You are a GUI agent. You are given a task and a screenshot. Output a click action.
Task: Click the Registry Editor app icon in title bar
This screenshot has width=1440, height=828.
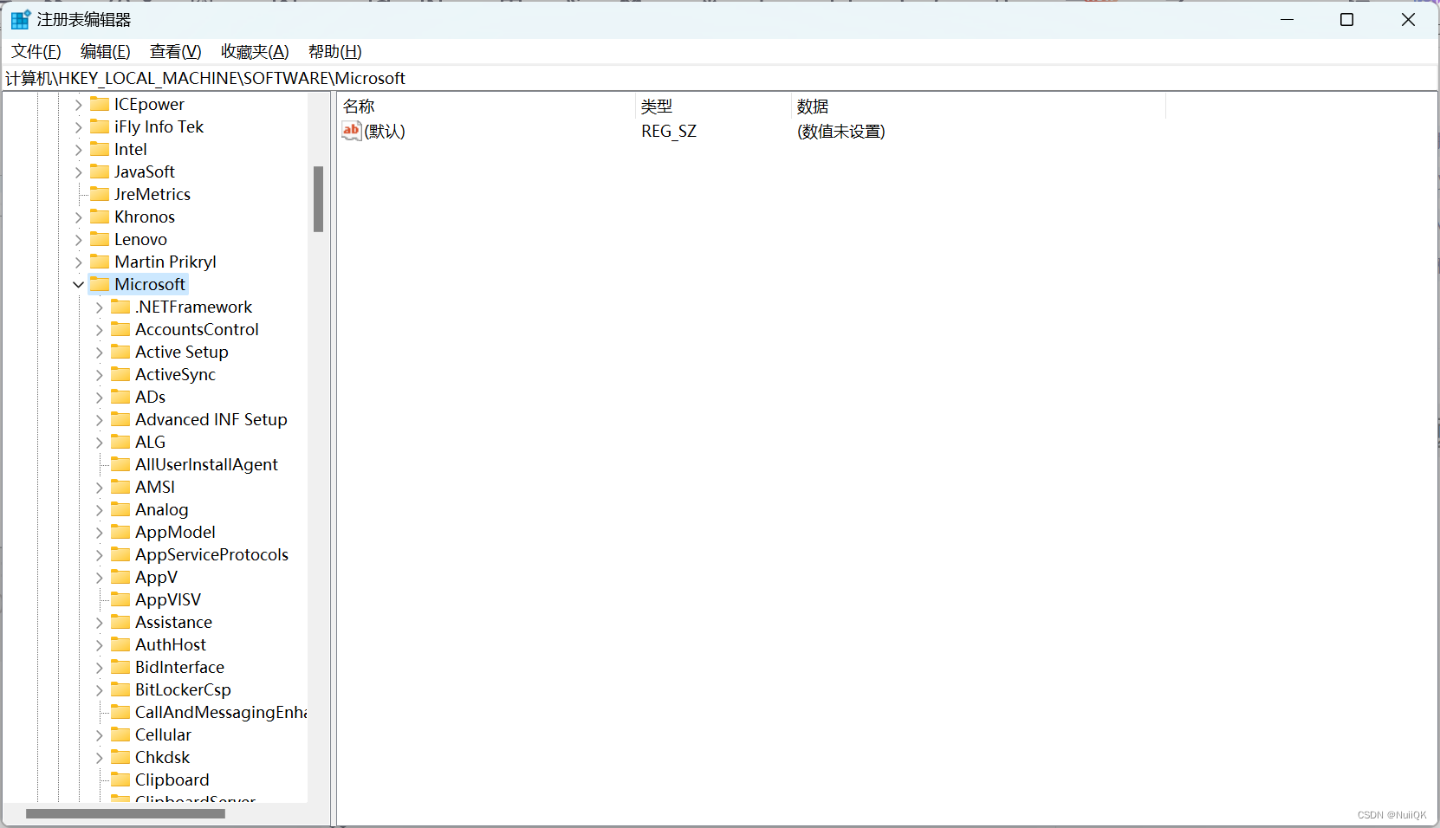21,19
